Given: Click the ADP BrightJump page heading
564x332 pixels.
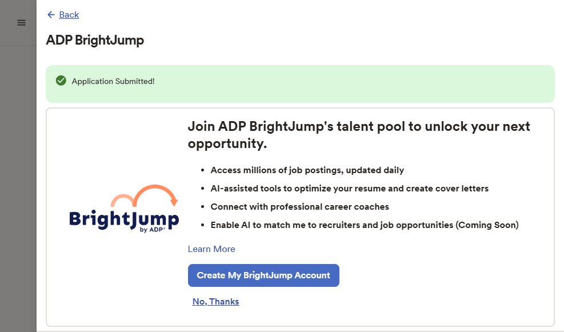Looking at the screenshot, I should 95,40.
